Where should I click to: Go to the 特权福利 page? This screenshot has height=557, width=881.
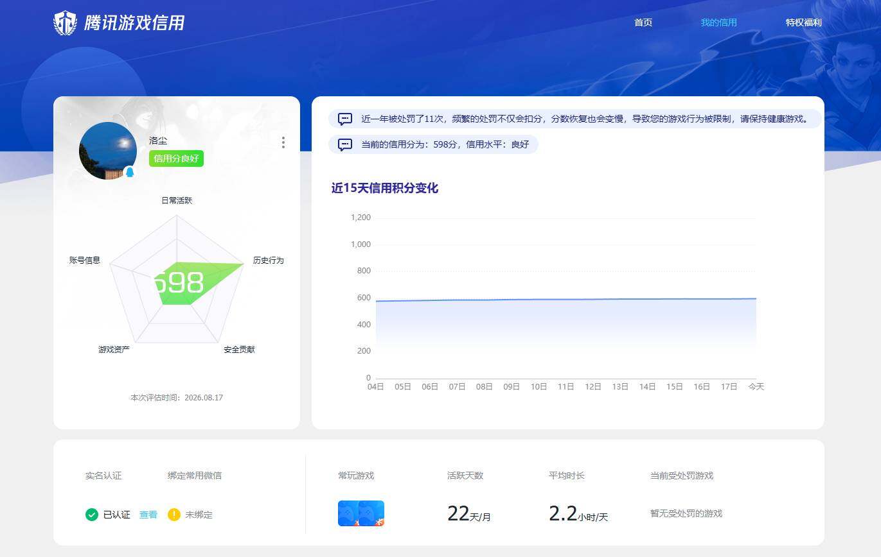click(803, 22)
